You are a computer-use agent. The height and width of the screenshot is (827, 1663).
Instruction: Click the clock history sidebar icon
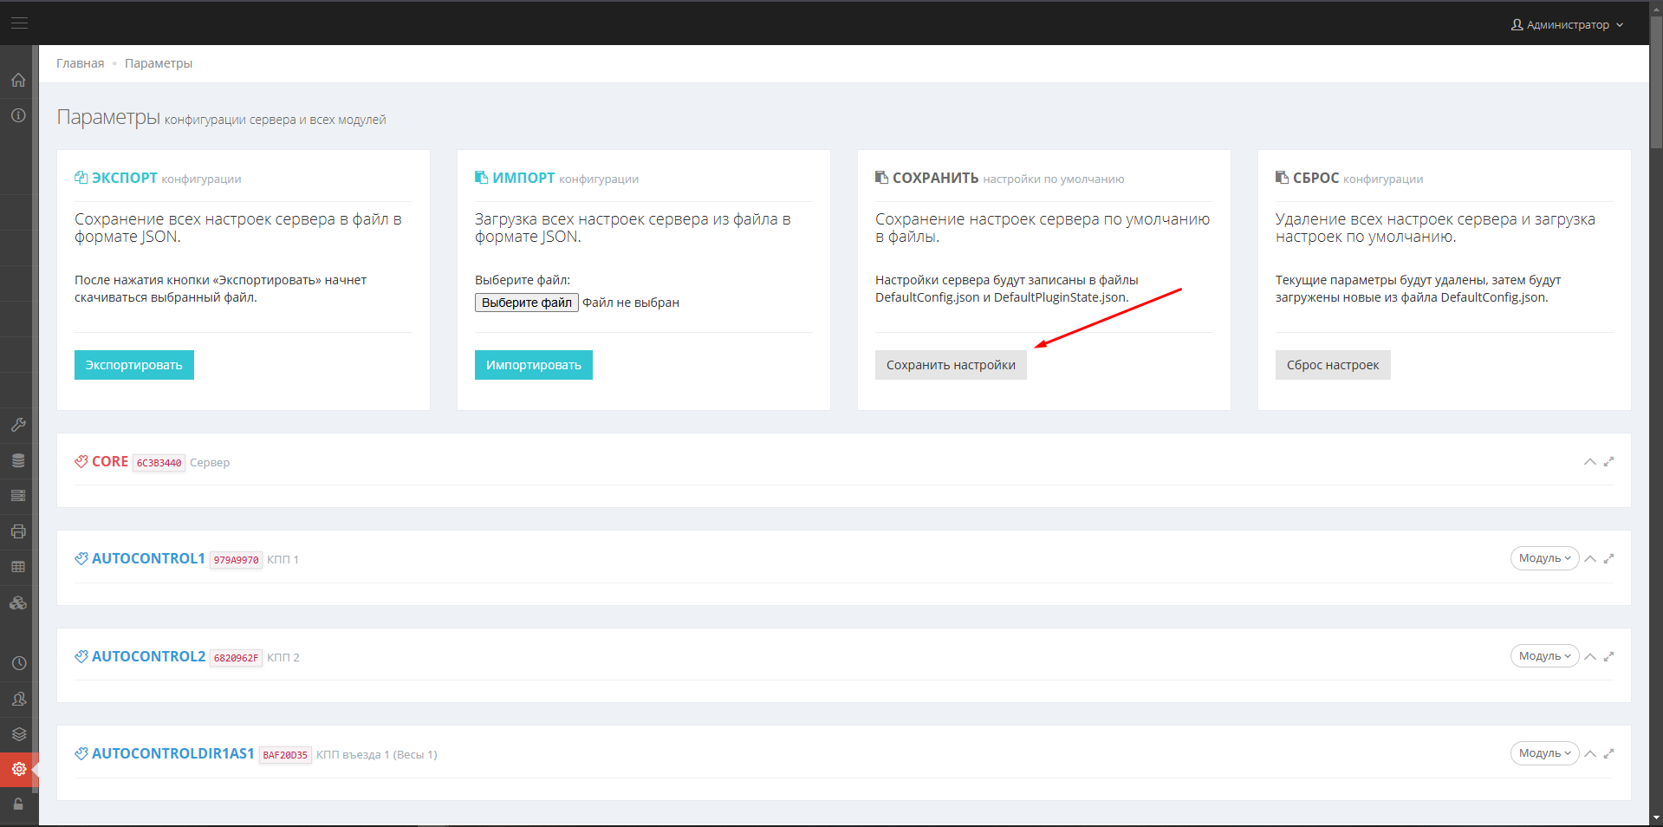coord(18,663)
